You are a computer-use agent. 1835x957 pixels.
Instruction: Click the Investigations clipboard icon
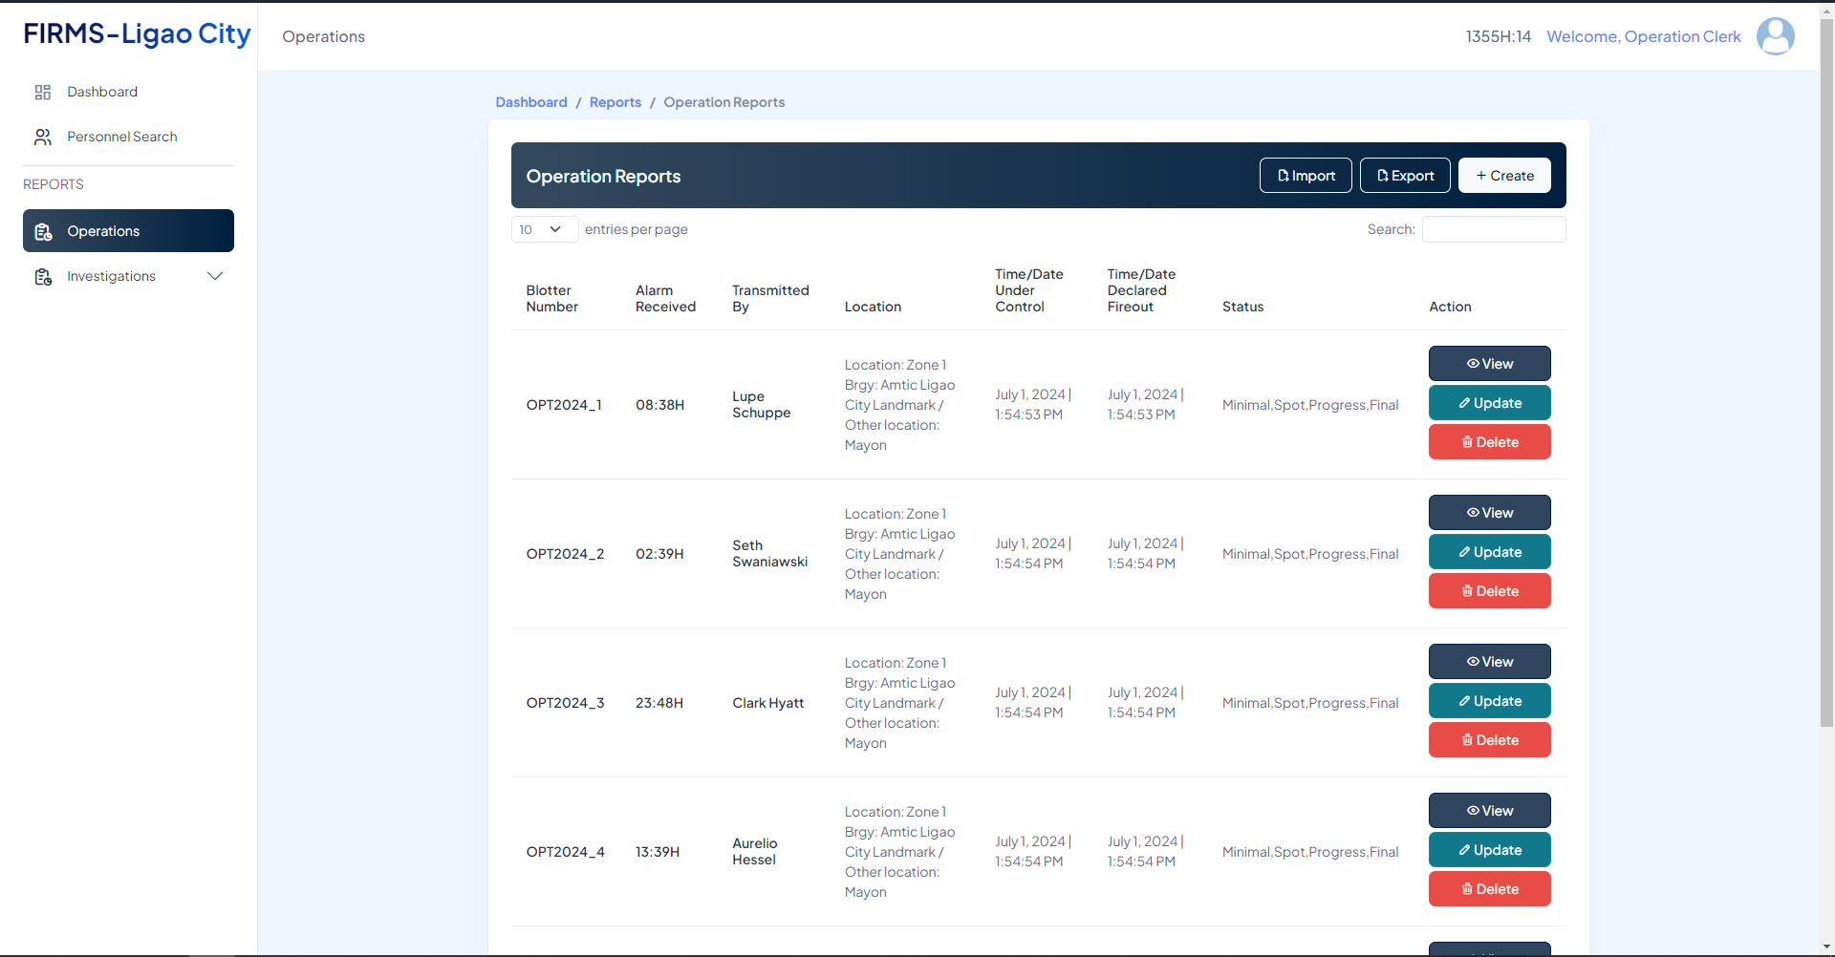click(x=43, y=277)
